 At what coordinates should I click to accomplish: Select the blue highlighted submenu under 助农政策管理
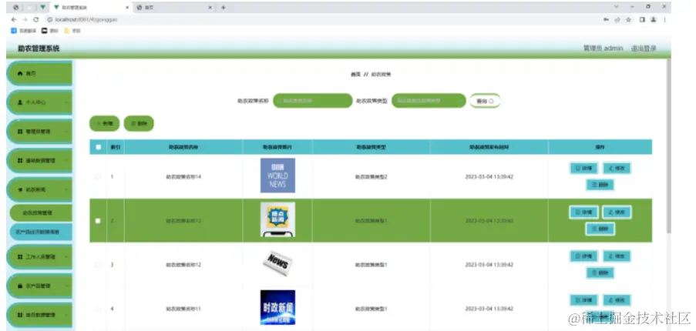click(x=41, y=232)
